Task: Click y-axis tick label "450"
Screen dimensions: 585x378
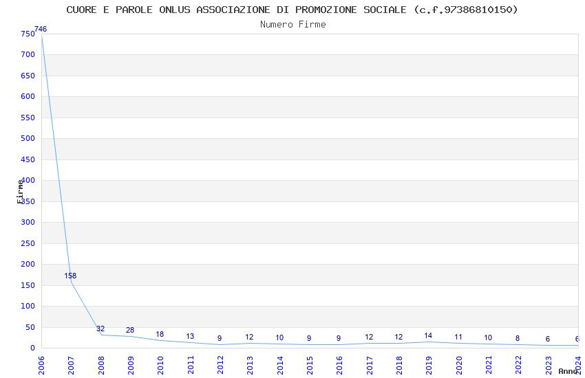Action: coord(28,159)
